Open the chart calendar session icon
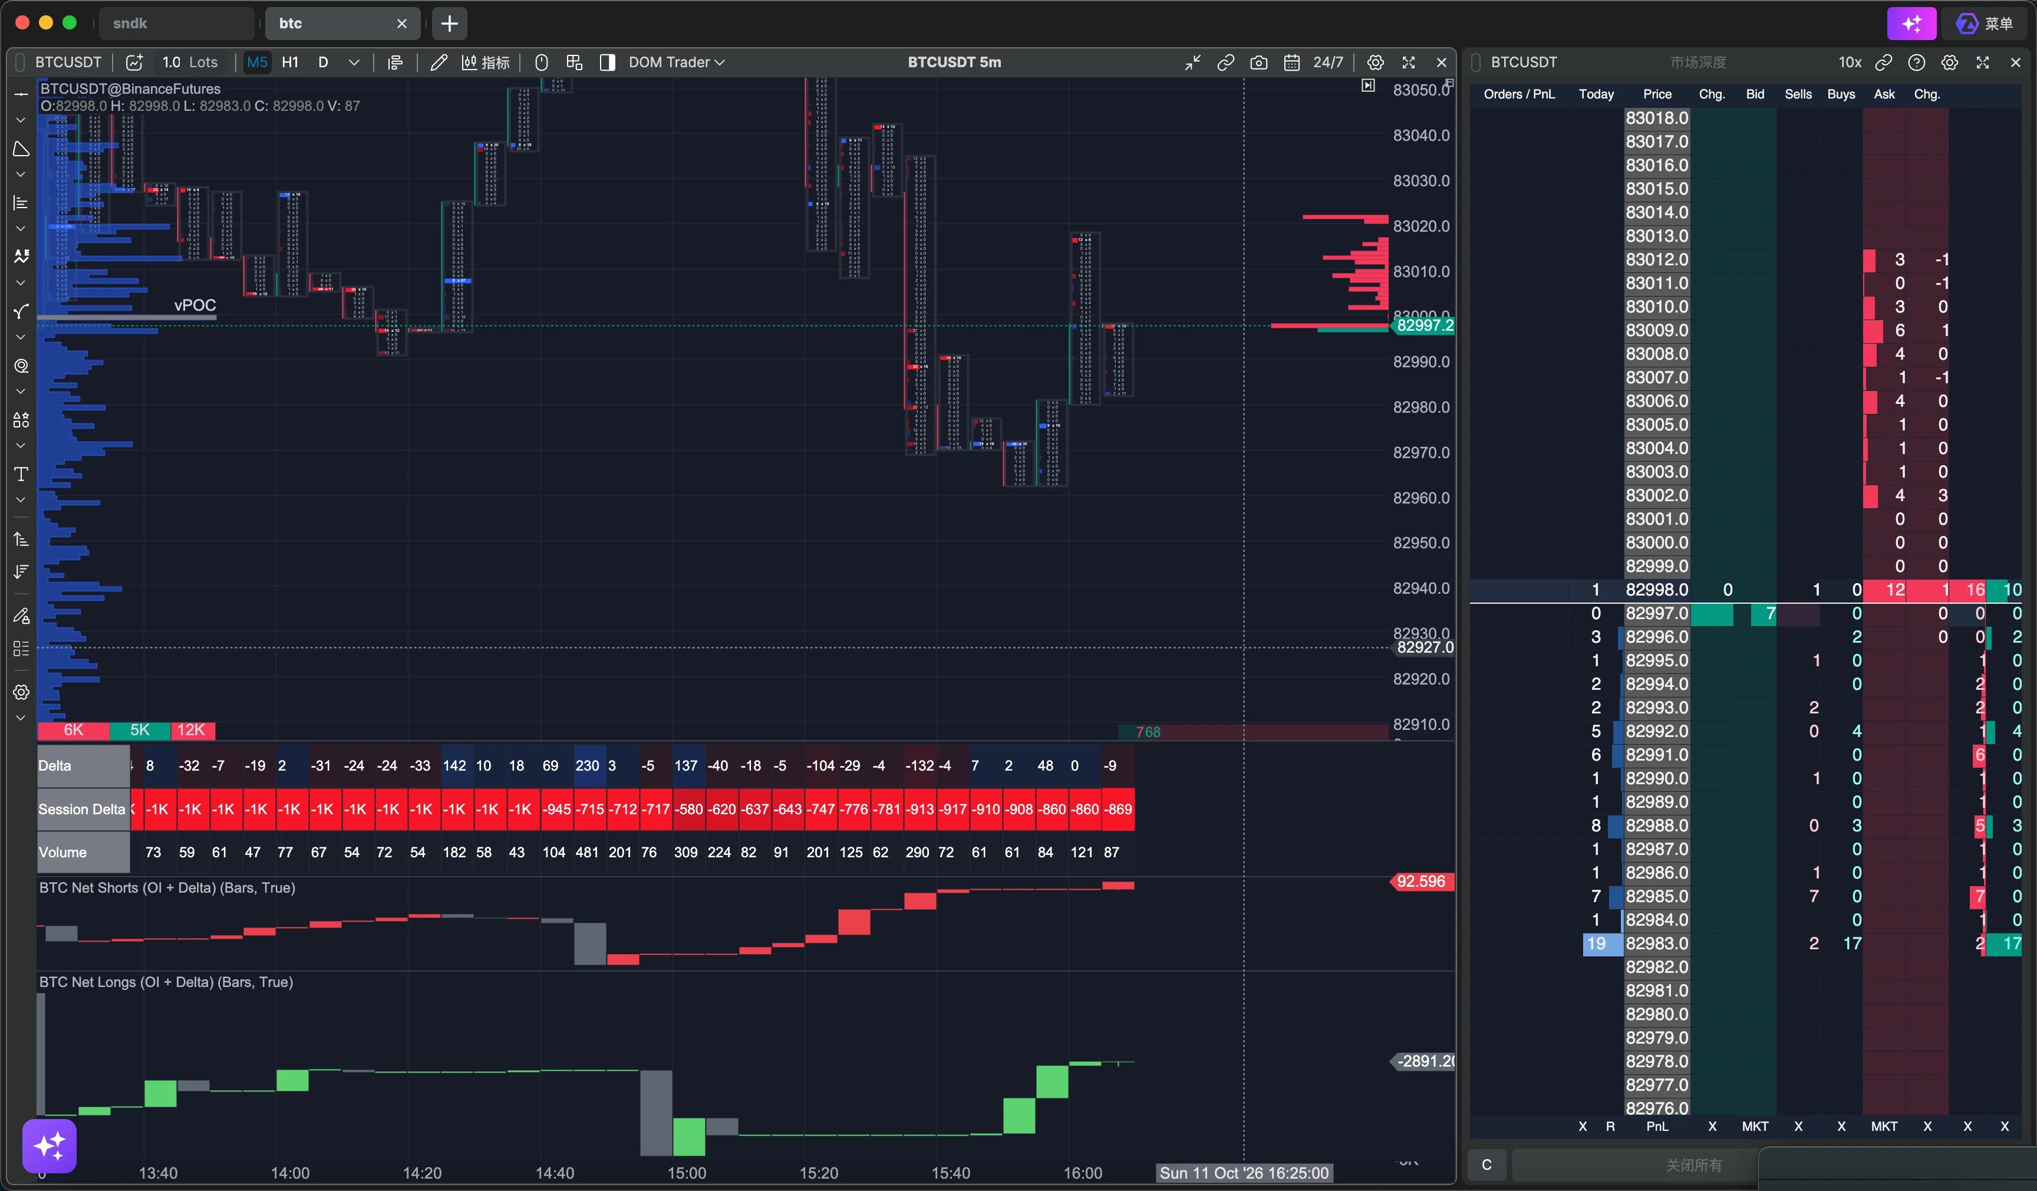Viewport: 2037px width, 1191px height. tap(1292, 62)
